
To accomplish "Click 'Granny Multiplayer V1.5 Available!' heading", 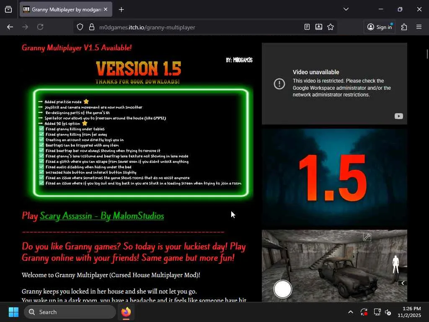I will click(x=77, y=48).
